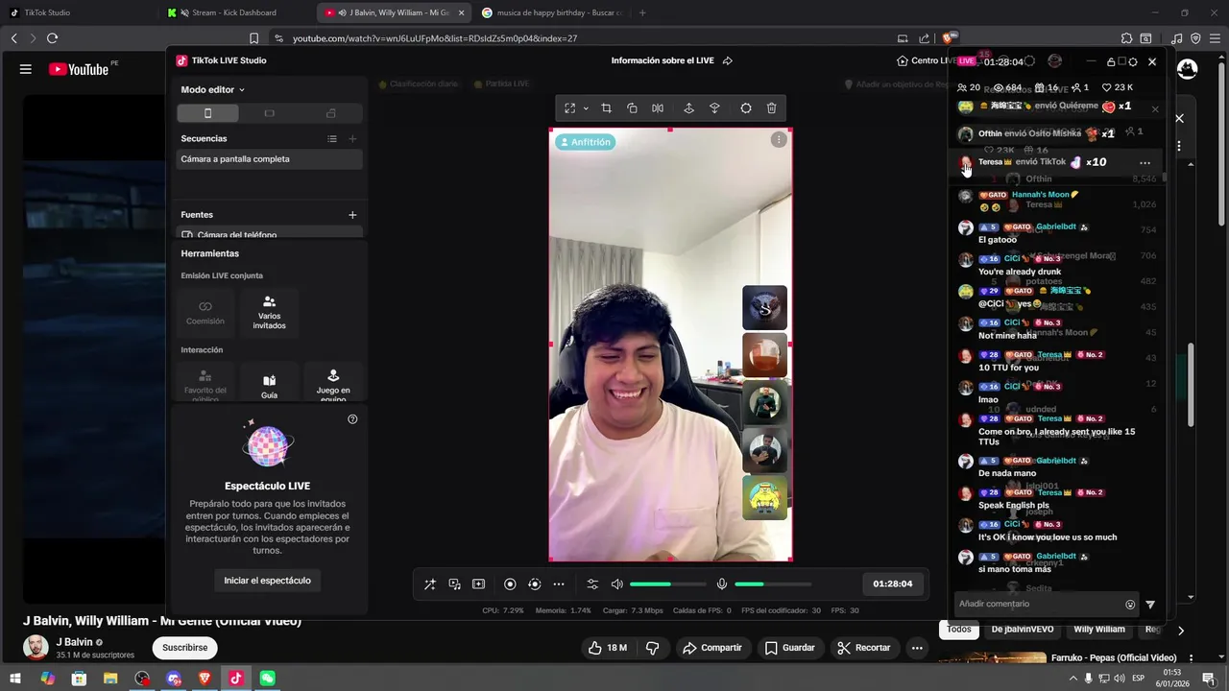Select the landscape layout mode
This screenshot has width=1229, height=691.
tap(269, 113)
